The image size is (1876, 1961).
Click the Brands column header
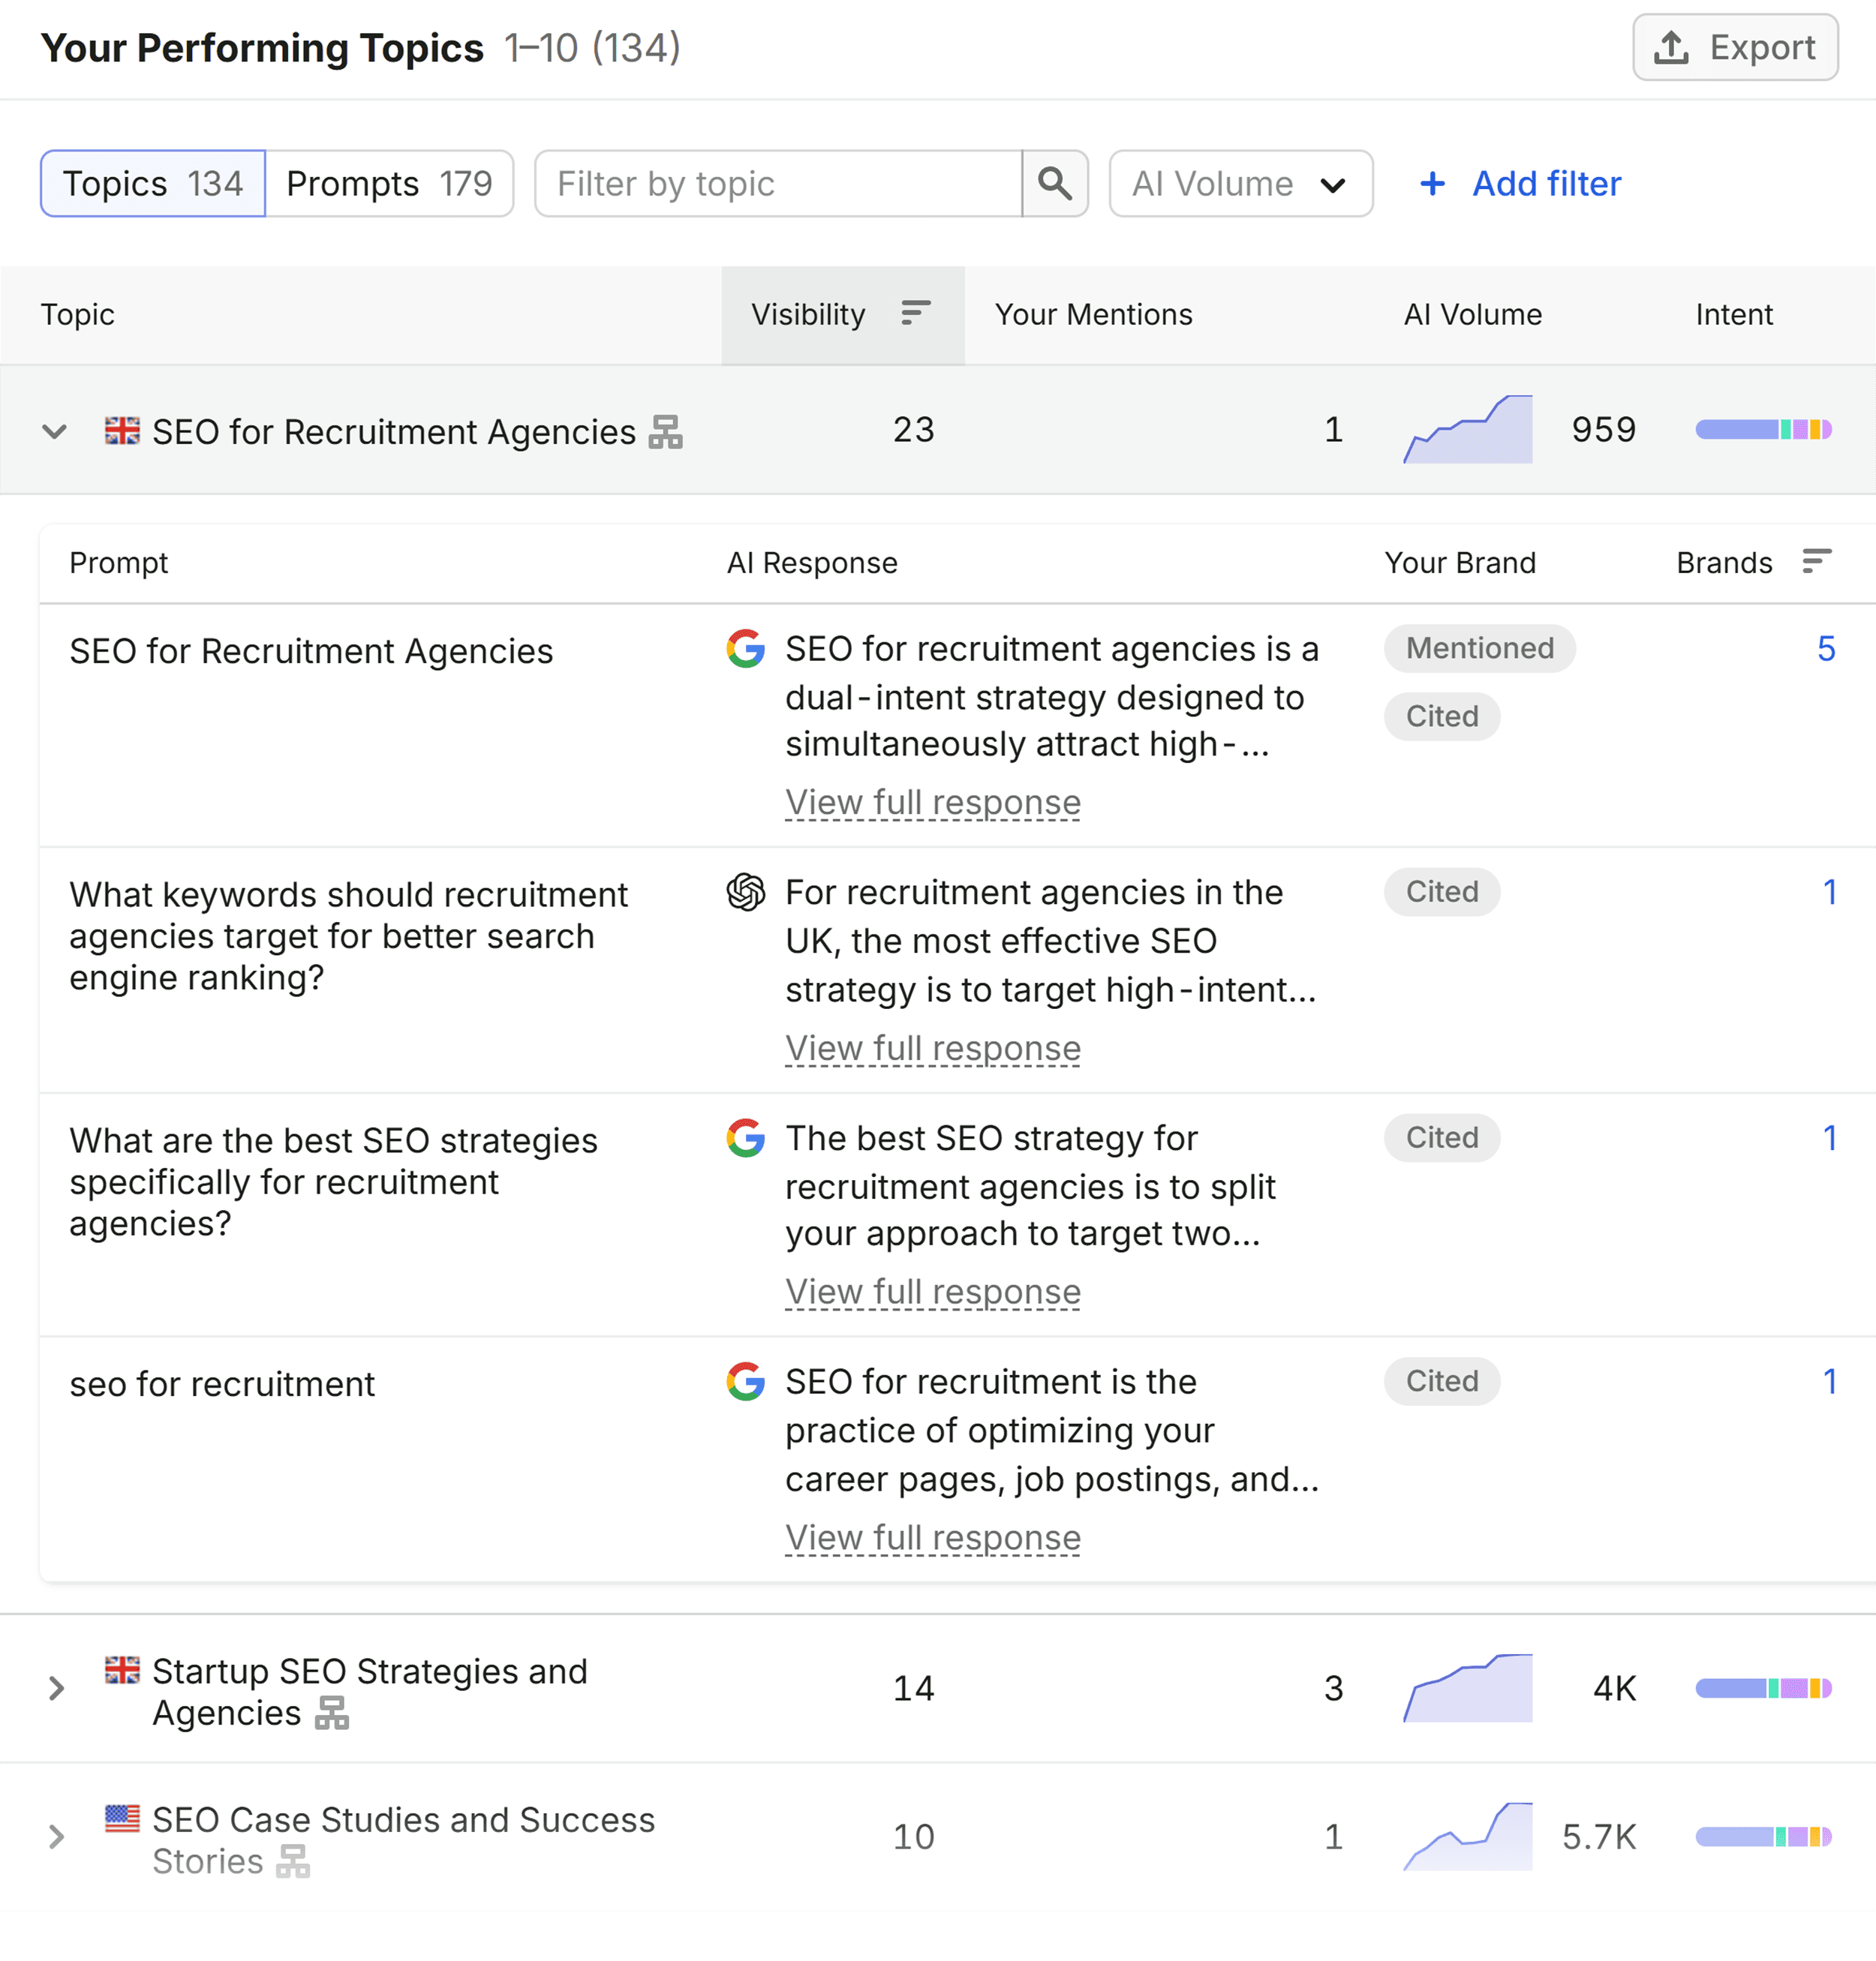1724,563
